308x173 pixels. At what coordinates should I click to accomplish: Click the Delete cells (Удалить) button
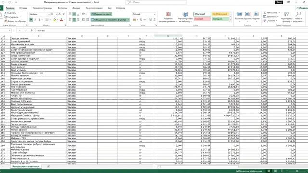(248, 17)
